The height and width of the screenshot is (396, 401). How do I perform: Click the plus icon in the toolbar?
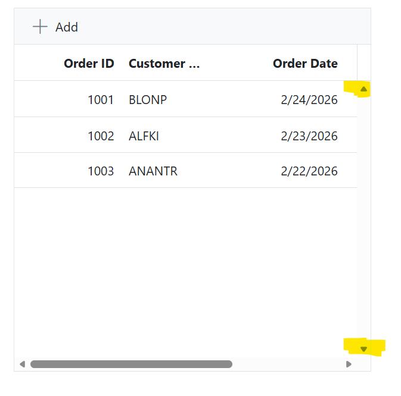click(x=40, y=27)
